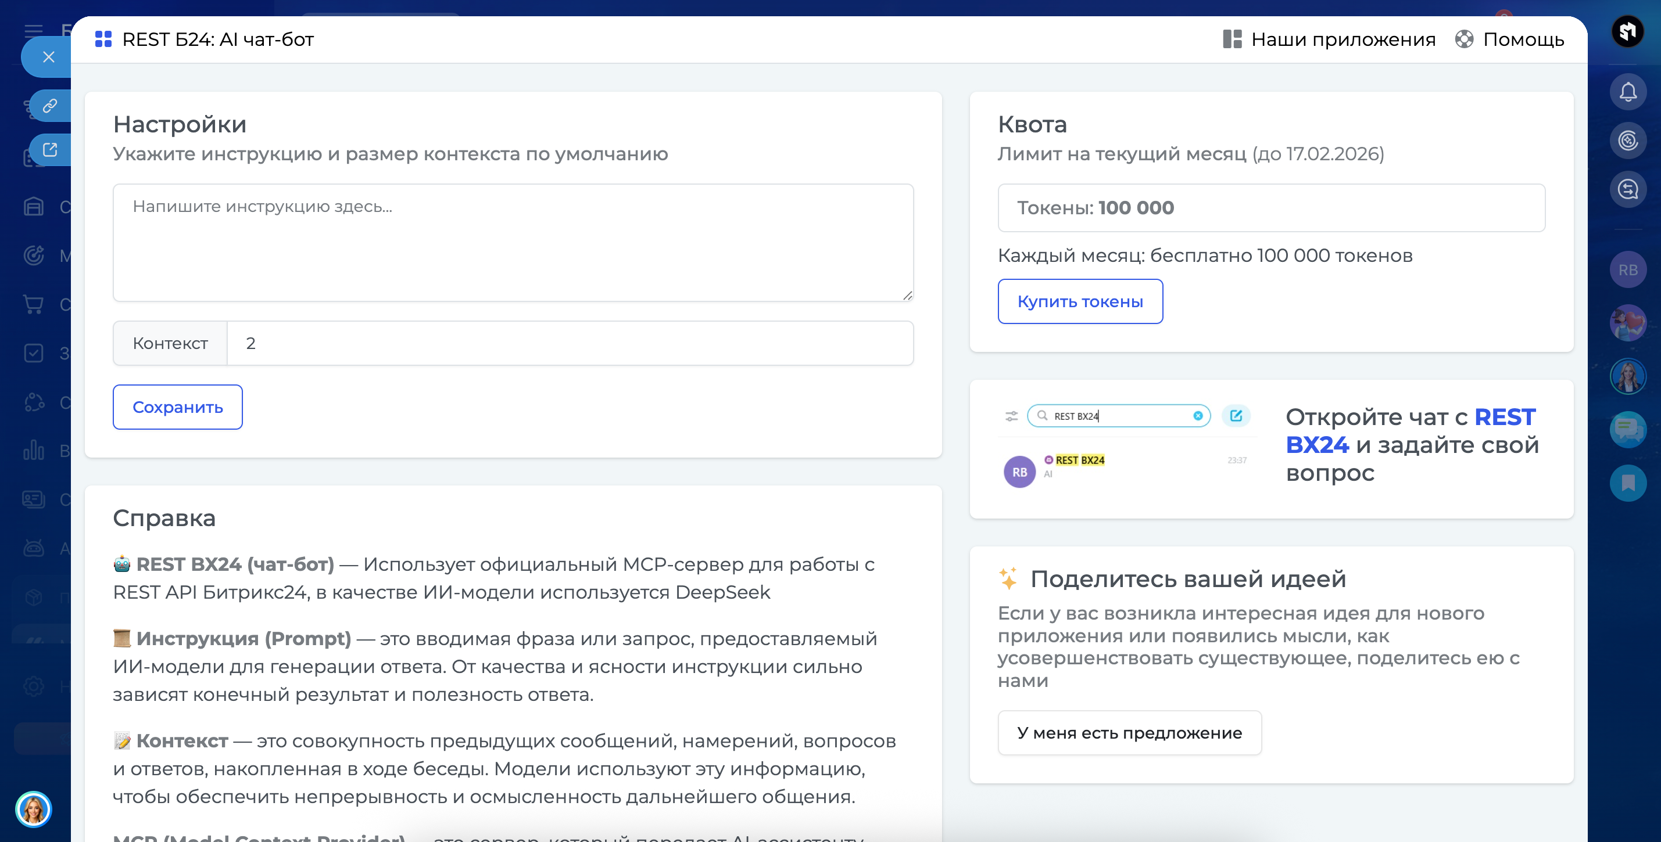Screen dimensions: 1661x842
Task: Click the copy link icon button
Action: [49, 106]
